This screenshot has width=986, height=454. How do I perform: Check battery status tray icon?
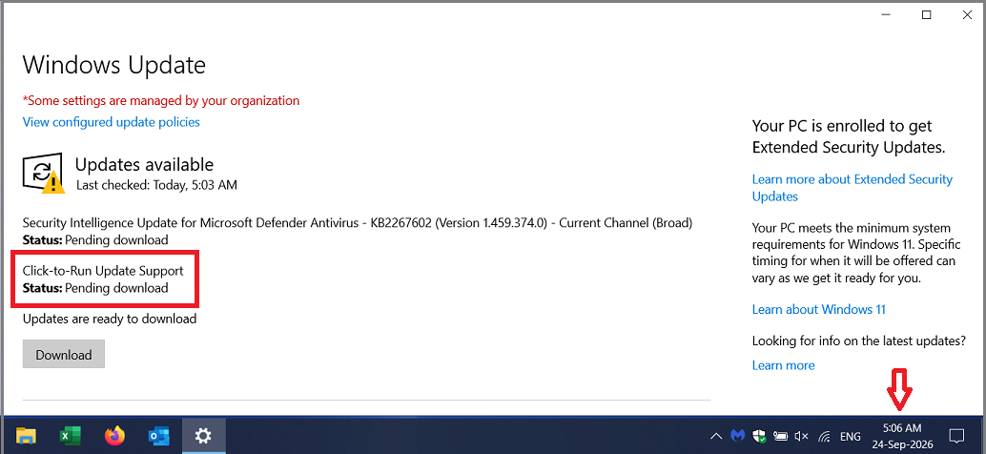[x=780, y=435]
